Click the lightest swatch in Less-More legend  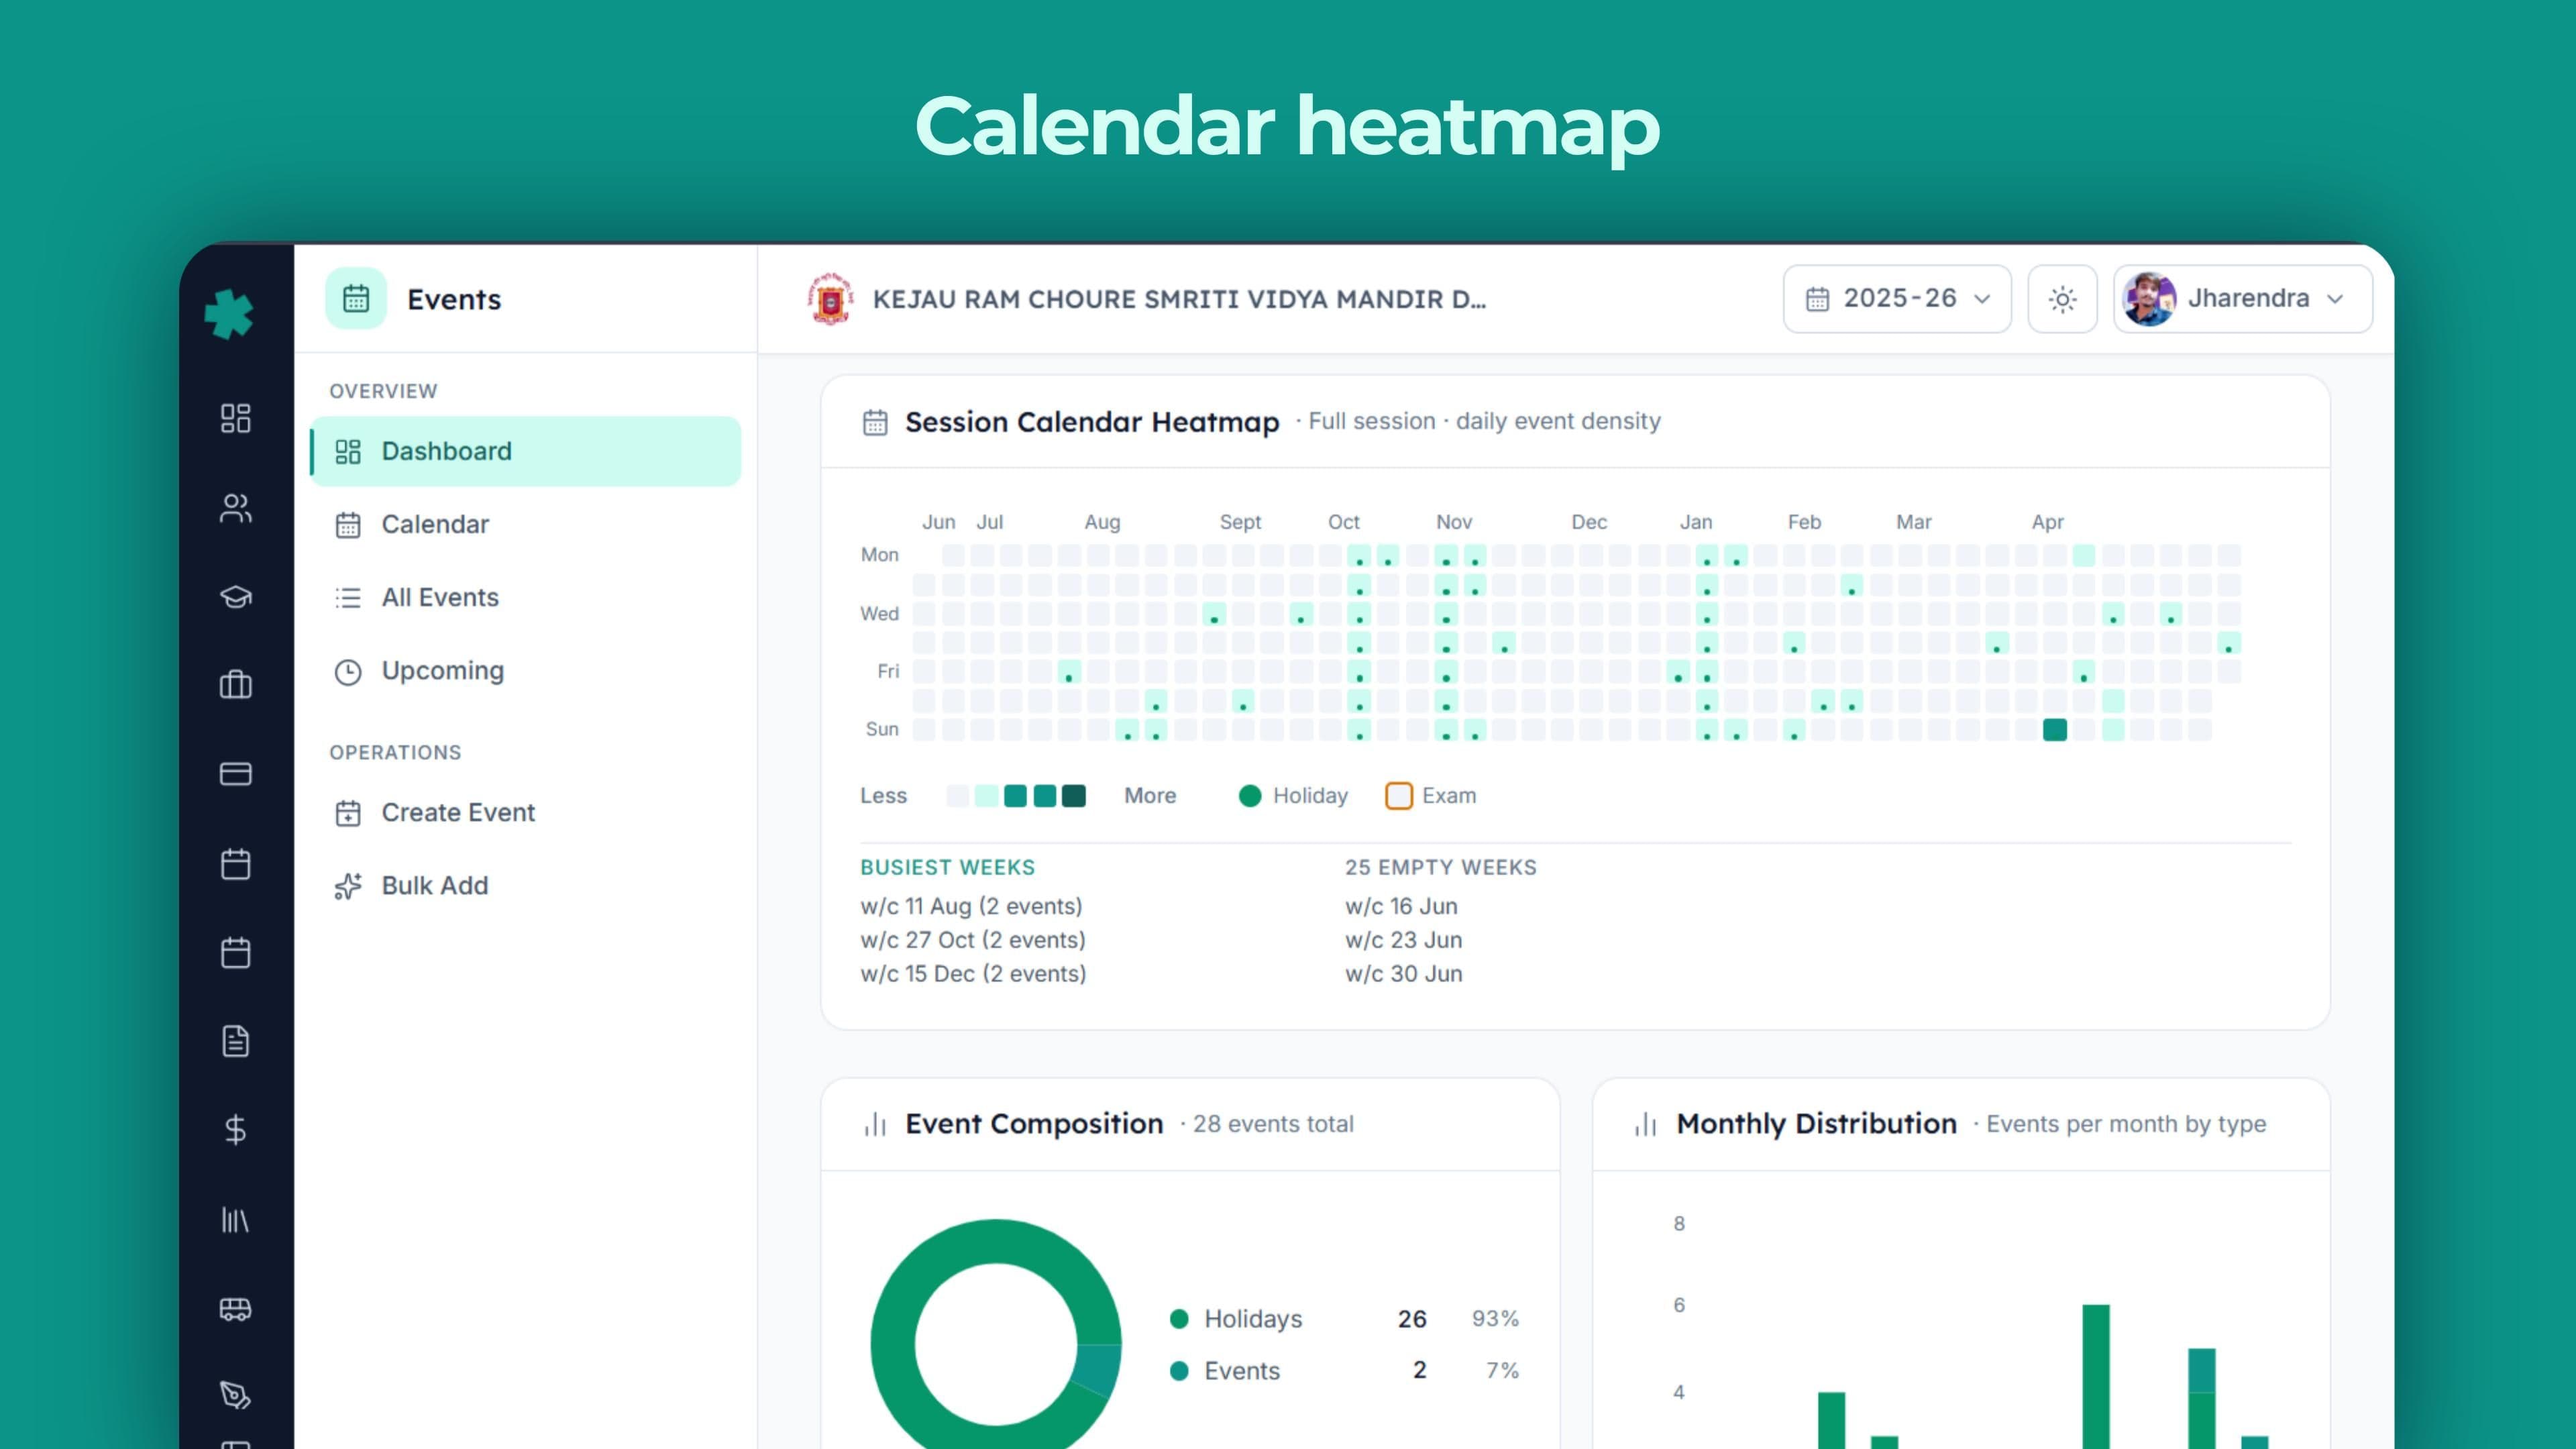958,796
